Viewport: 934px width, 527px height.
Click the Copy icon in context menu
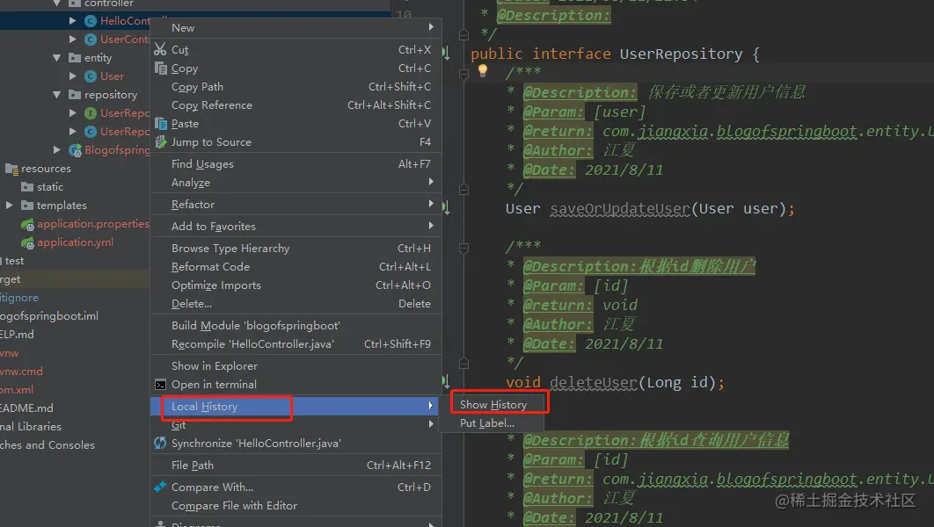(x=161, y=68)
